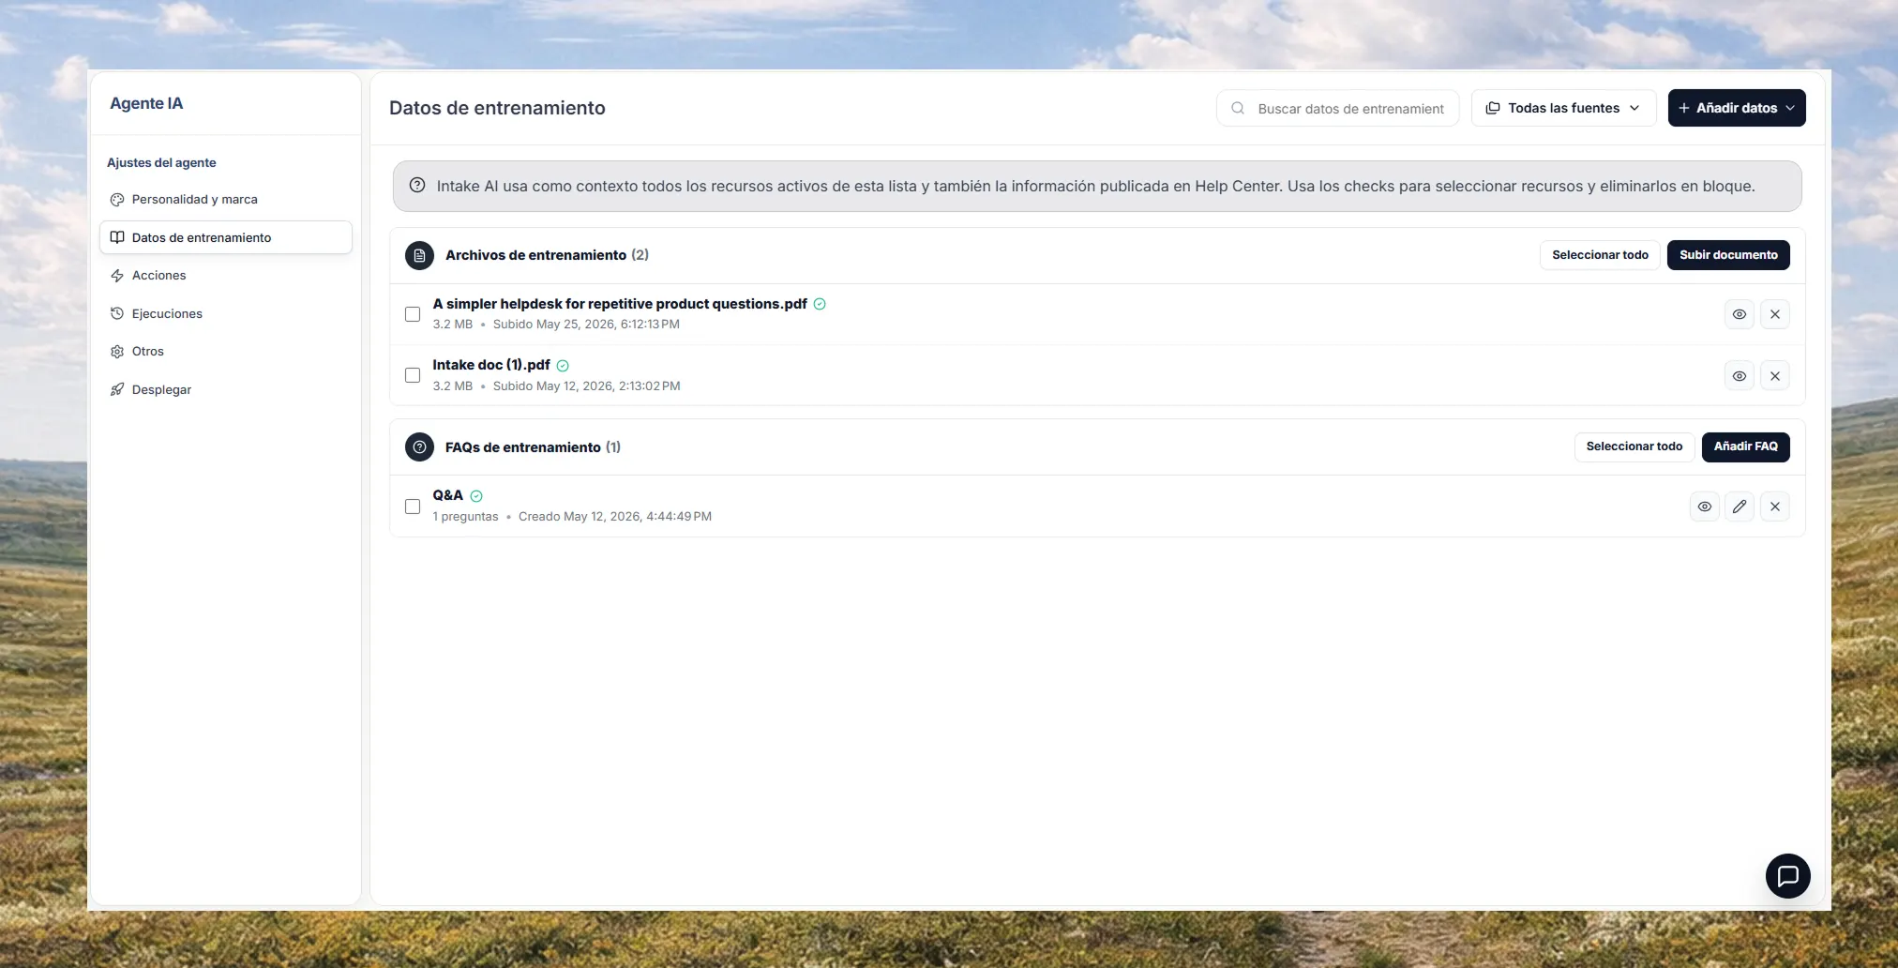Click the Archivos de entrenamiento document icon
Screen dimensions: 1898x968
(x=419, y=255)
